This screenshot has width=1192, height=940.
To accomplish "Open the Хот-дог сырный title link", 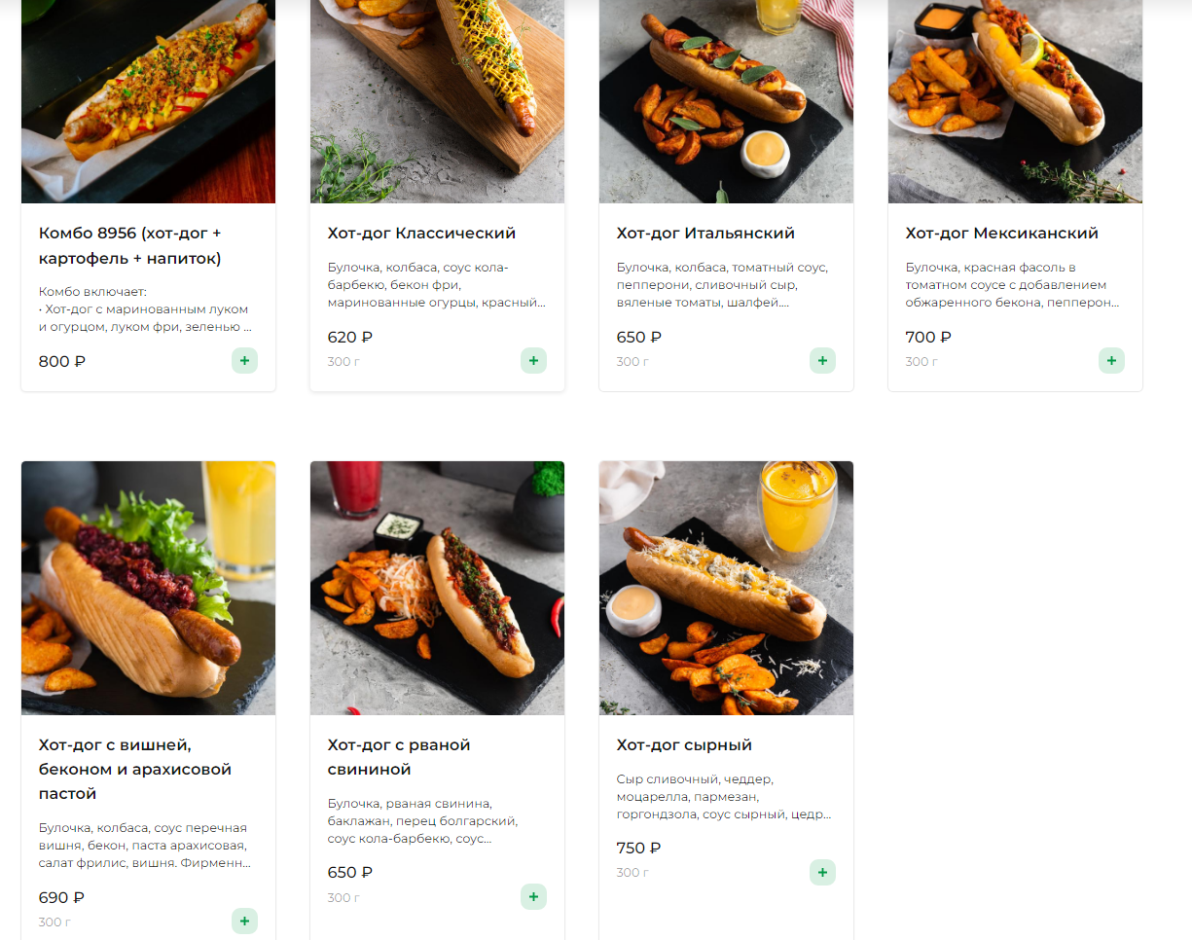I will [x=684, y=745].
